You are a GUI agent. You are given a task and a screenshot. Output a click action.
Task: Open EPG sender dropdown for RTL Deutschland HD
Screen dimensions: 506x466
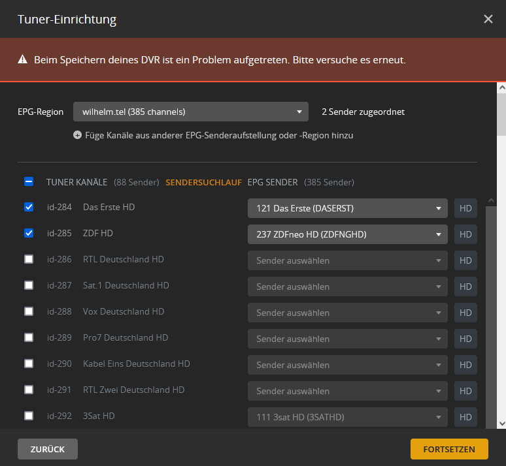(348, 260)
